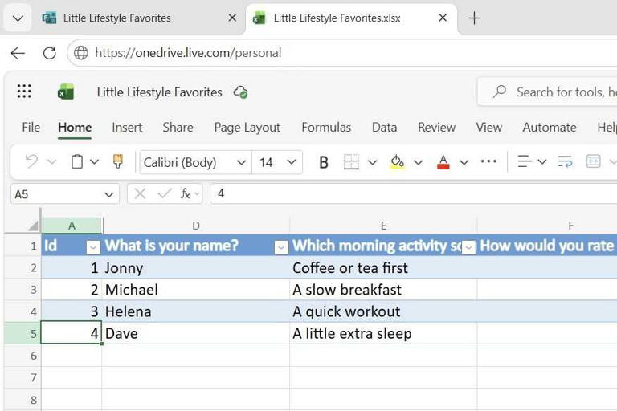Activate the Format Painter brush
617x411 pixels.
click(117, 161)
